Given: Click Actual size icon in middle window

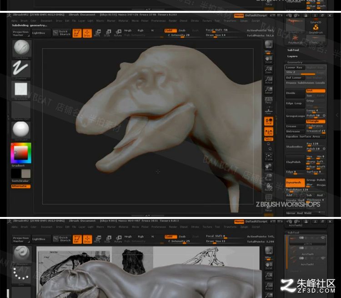Looking at the screenshot, I should pos(269,80).
